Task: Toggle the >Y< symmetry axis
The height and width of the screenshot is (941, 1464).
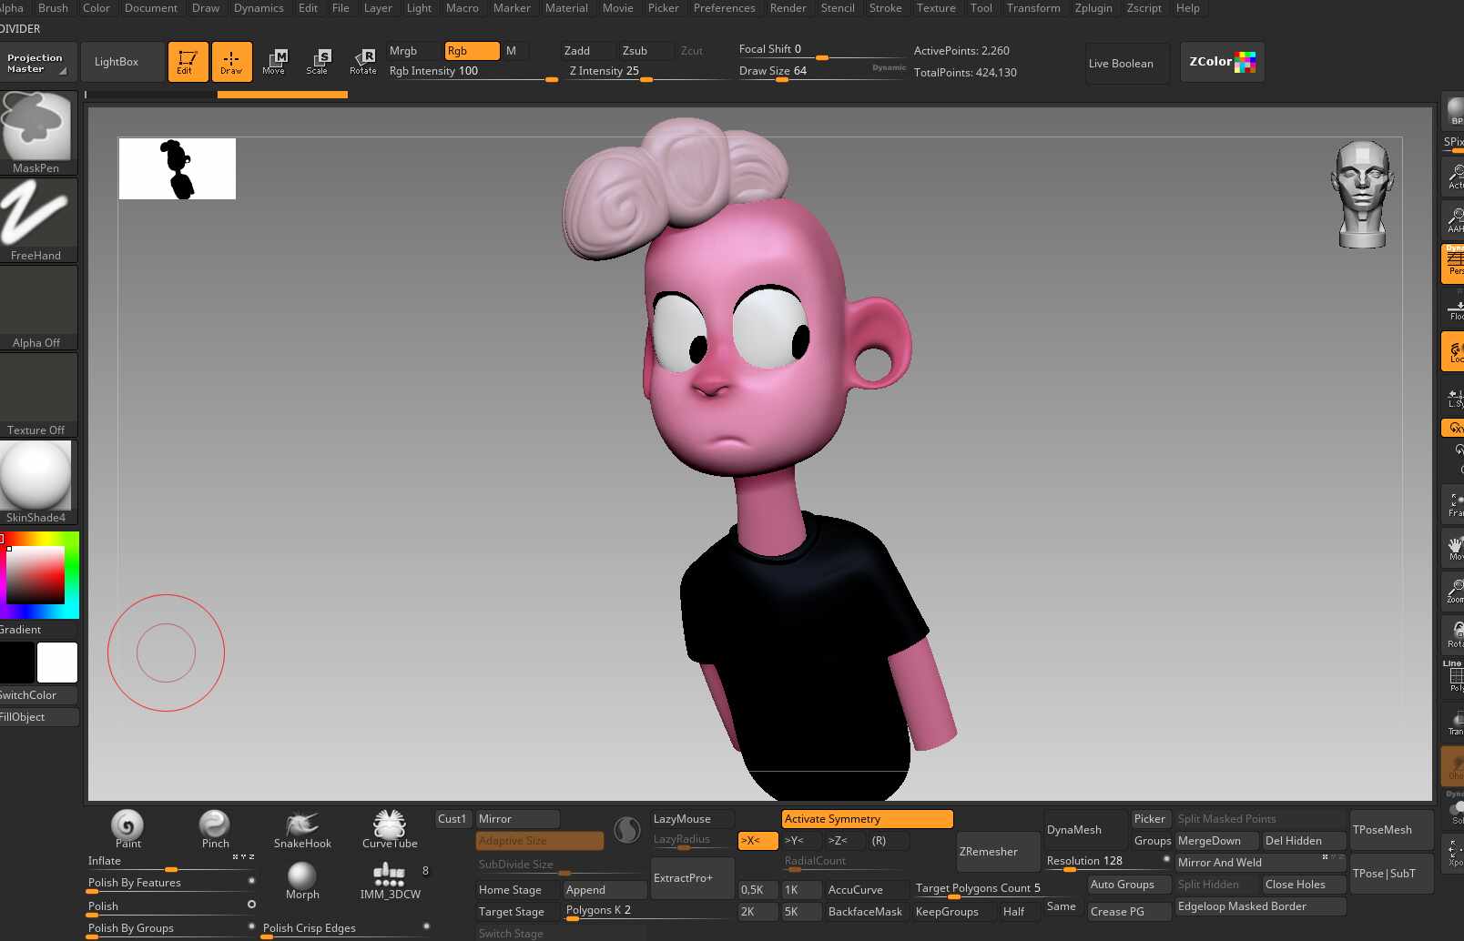Action: coord(800,841)
